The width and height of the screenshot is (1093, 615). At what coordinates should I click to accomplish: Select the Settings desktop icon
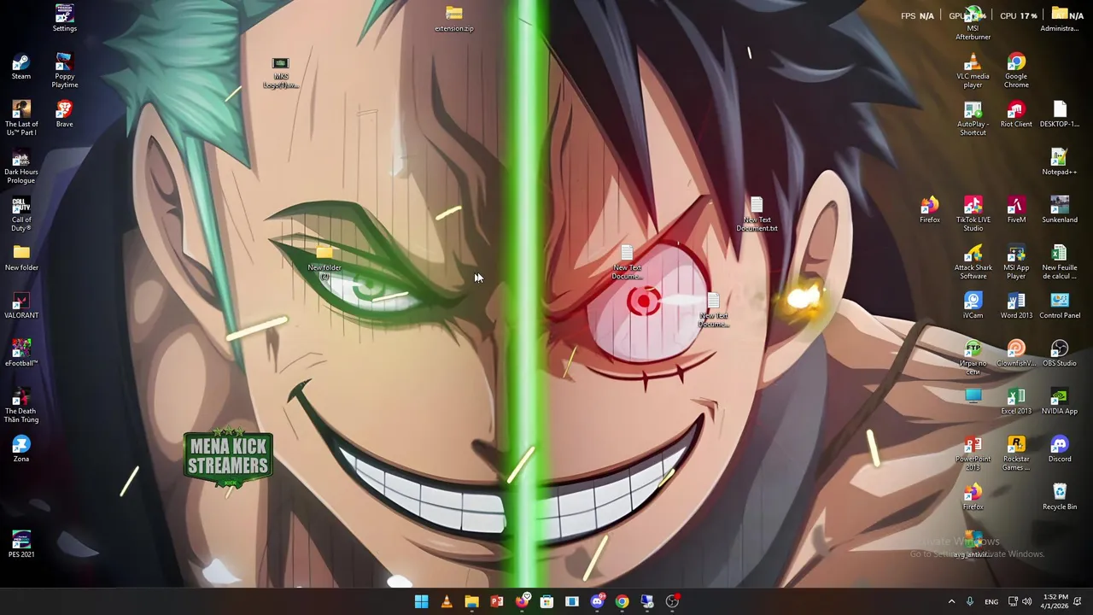click(64, 19)
